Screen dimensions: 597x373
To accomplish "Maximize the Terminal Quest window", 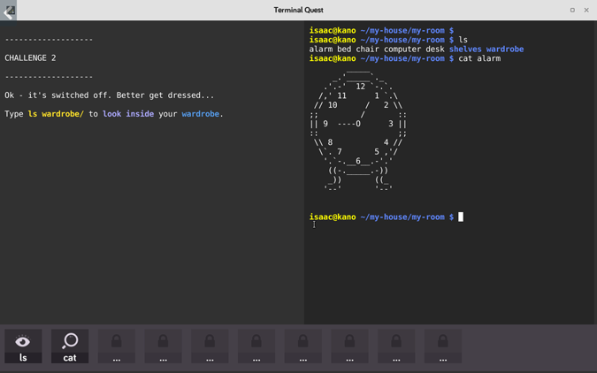I will (x=572, y=11).
